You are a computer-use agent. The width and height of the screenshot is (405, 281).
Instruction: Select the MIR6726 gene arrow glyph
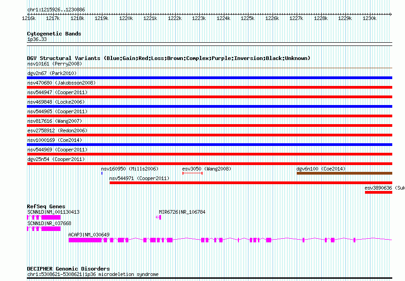click(x=158, y=217)
